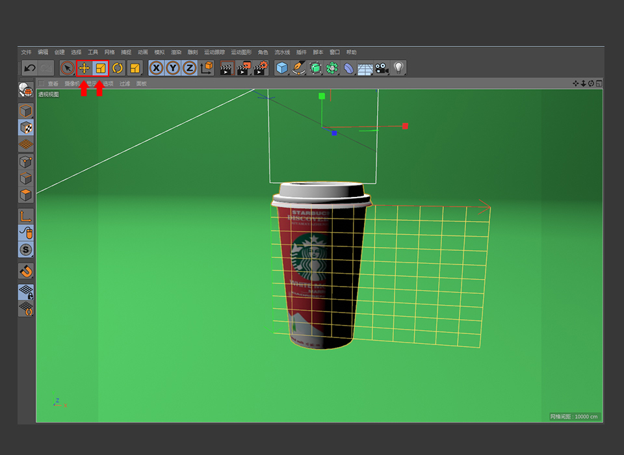Click the viewport rotate camera icon
The height and width of the screenshot is (455, 624).
591,83
